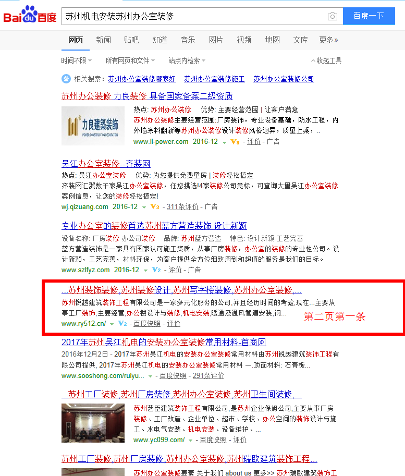Click the Baidu logo
Screen dimensions: 405x476
[x=30, y=14]
